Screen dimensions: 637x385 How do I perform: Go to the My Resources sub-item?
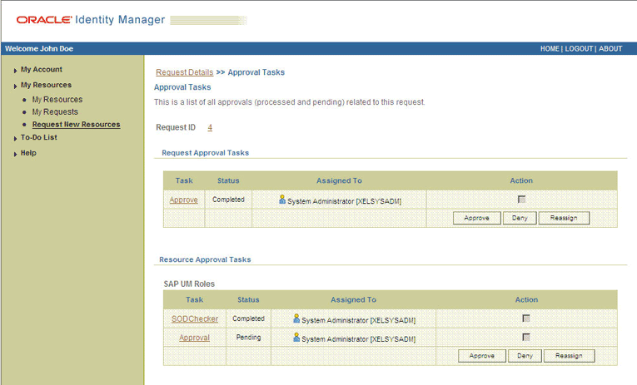coord(57,100)
